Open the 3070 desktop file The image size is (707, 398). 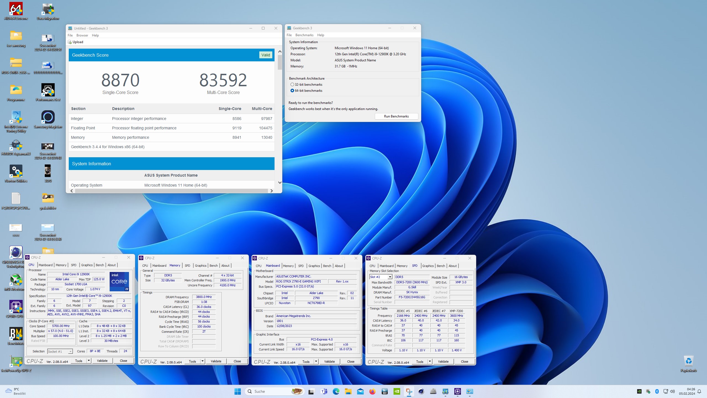(x=48, y=174)
